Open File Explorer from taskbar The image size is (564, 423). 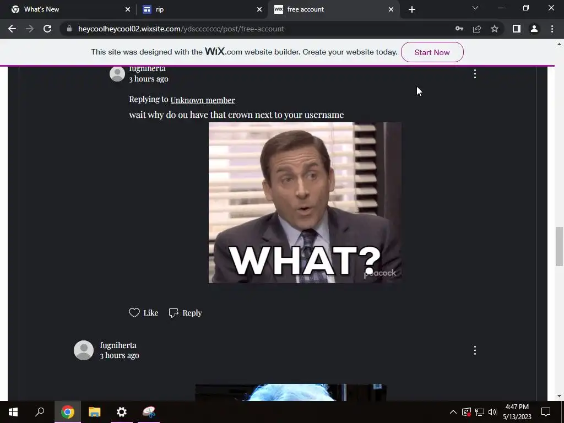(x=94, y=412)
